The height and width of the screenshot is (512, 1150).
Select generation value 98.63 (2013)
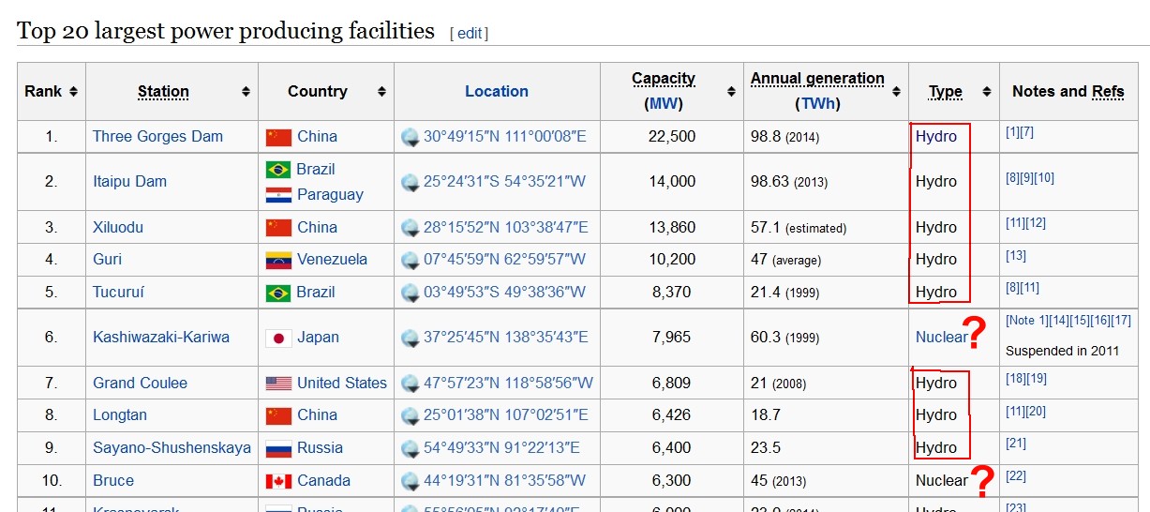pos(789,181)
